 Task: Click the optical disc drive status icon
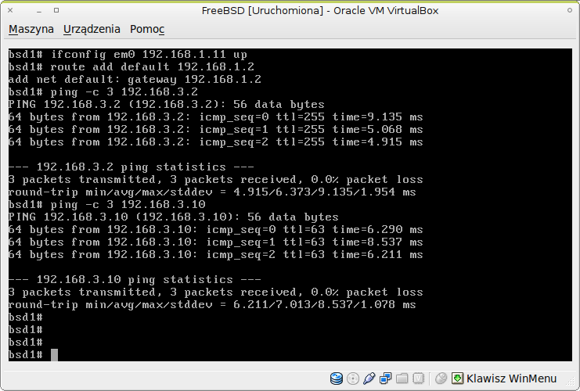coord(353,378)
